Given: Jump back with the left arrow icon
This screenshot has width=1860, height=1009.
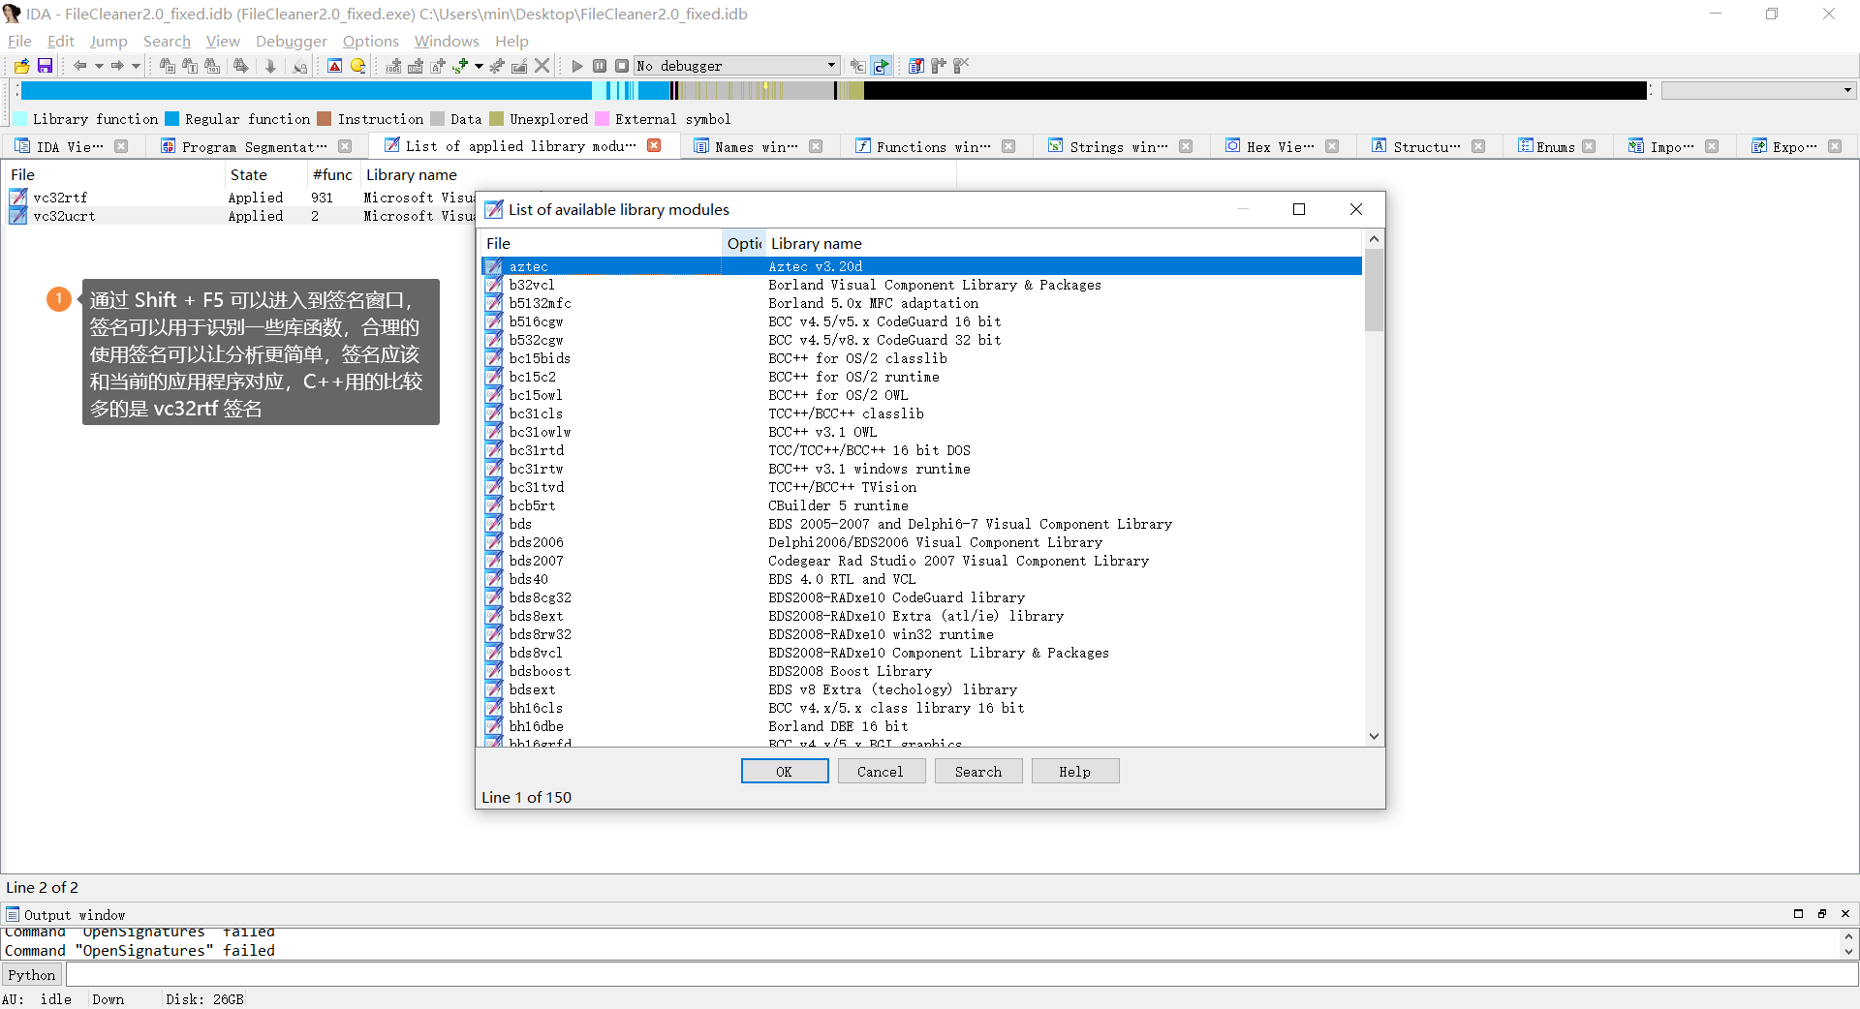Looking at the screenshot, I should click(x=79, y=66).
